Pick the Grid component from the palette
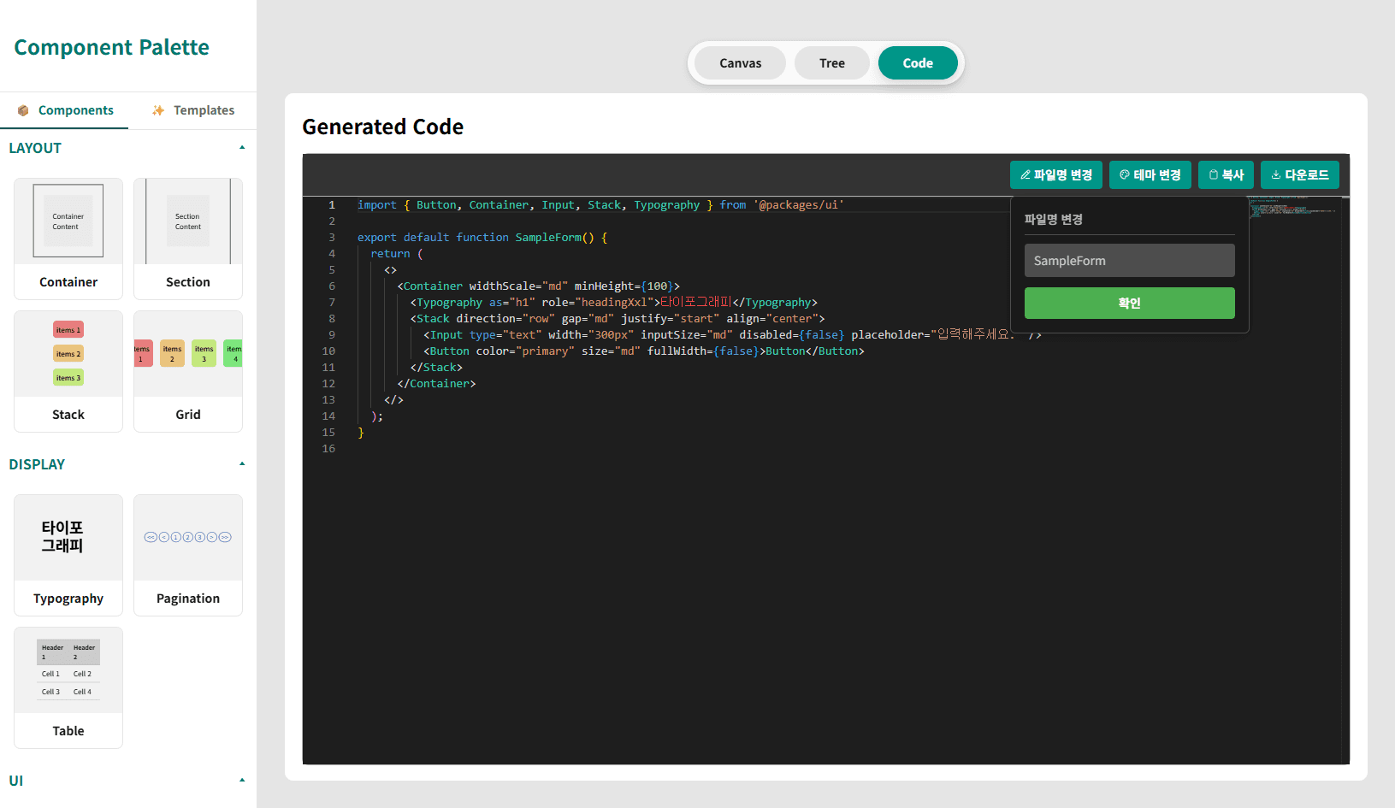This screenshot has width=1395, height=808. pyautogui.click(x=187, y=372)
